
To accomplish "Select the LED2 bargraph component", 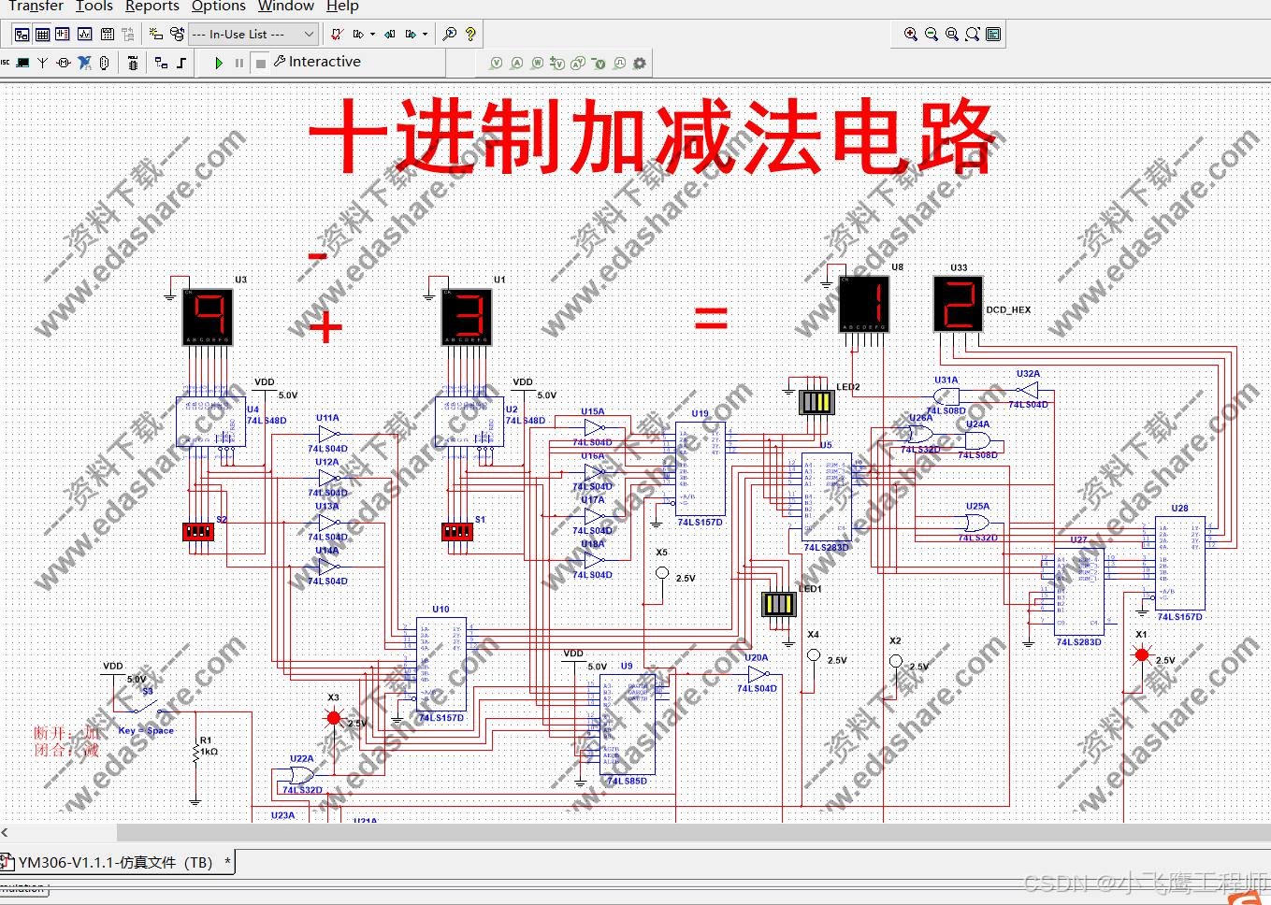I will click(x=816, y=402).
